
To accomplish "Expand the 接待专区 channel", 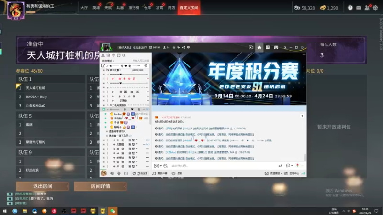I will coord(126,79).
